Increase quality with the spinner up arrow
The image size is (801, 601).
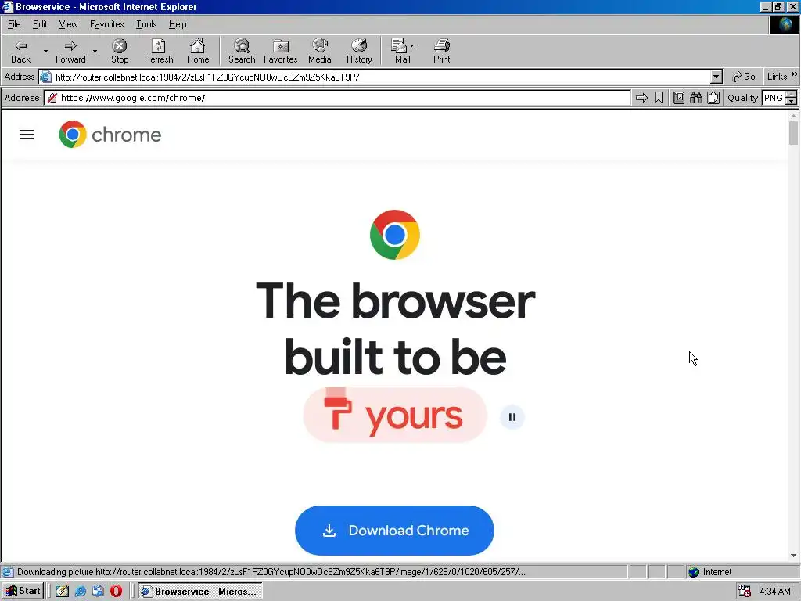point(792,95)
